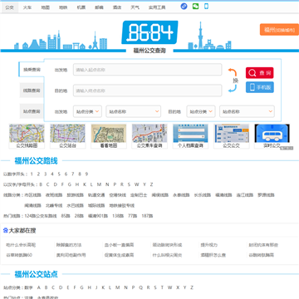Open the 实时公交 bus icon thumbnail
The image size is (299, 299).
click(x=272, y=136)
